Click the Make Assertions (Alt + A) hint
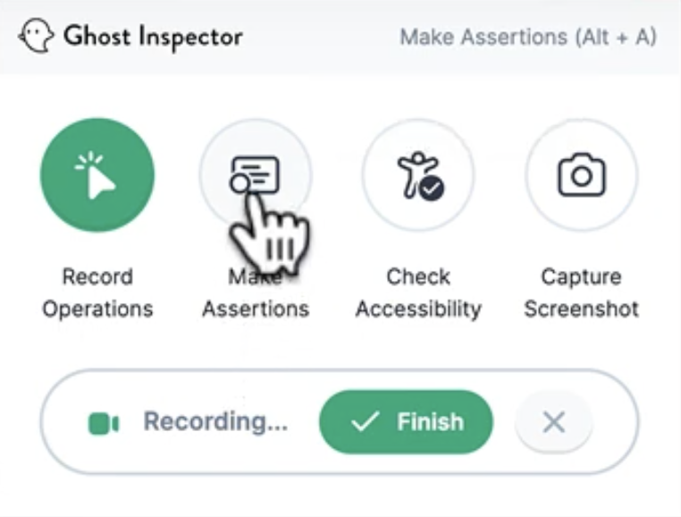The height and width of the screenshot is (517, 681). pyautogui.click(x=528, y=37)
